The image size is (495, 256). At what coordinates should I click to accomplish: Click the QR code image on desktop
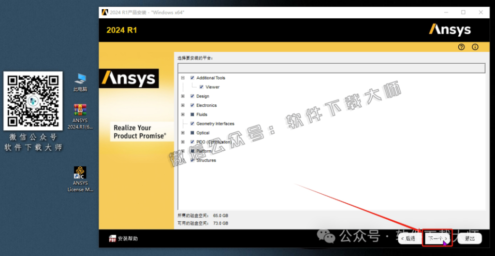(x=33, y=101)
